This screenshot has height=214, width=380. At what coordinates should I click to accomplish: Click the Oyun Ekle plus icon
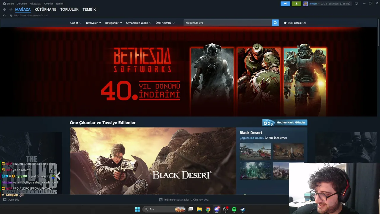(x=5, y=200)
